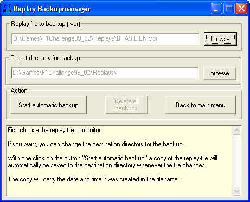Browse for the replay file to backup

[x=220, y=39]
